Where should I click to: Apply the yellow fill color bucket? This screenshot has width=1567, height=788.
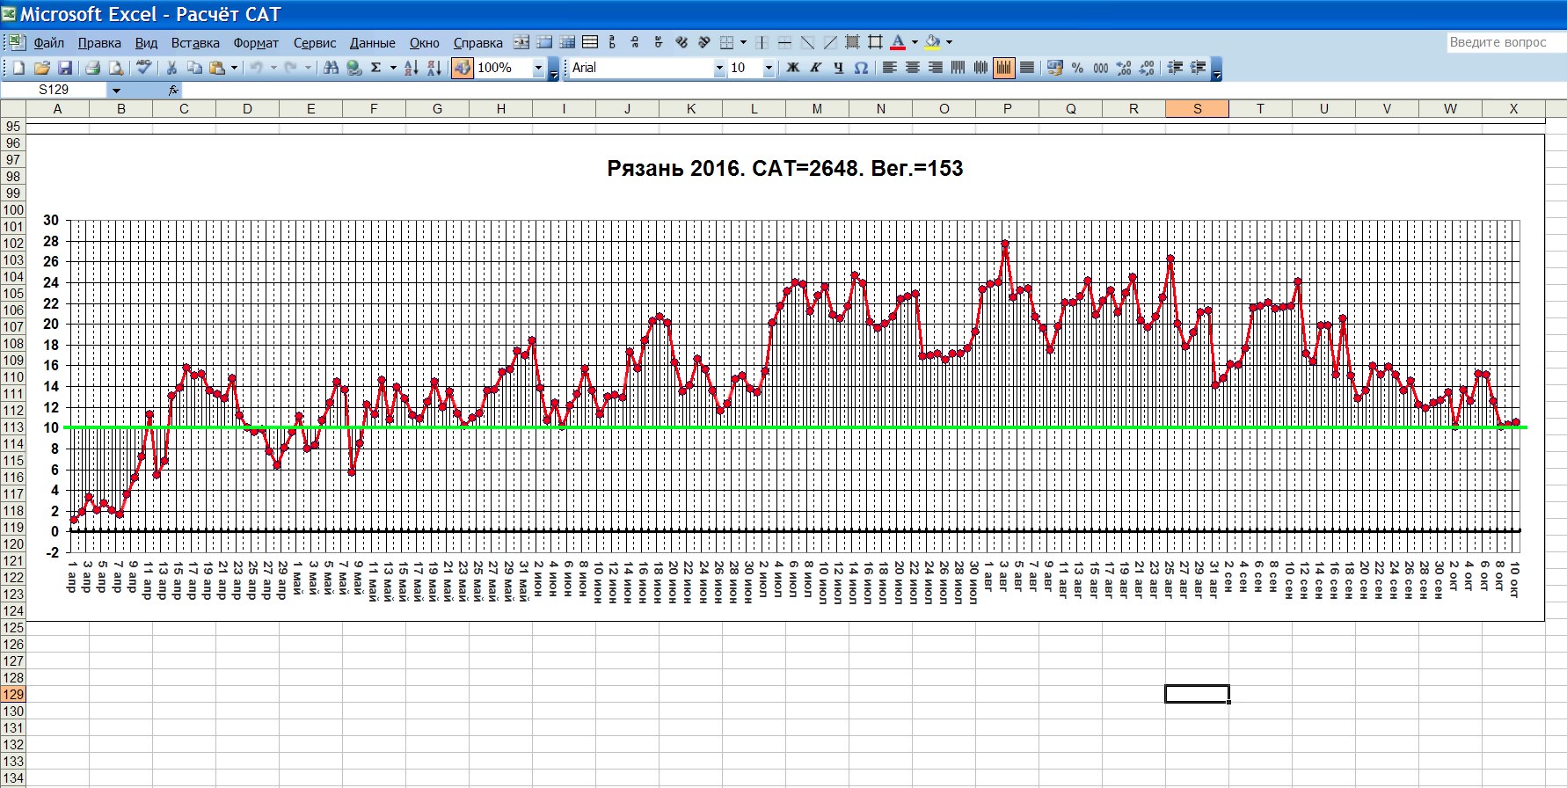pyautogui.click(x=932, y=42)
